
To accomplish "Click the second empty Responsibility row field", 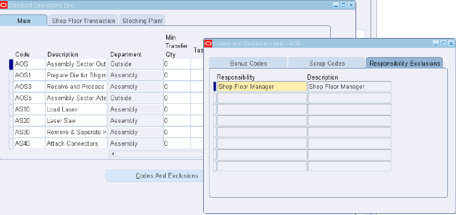I will (261, 110).
